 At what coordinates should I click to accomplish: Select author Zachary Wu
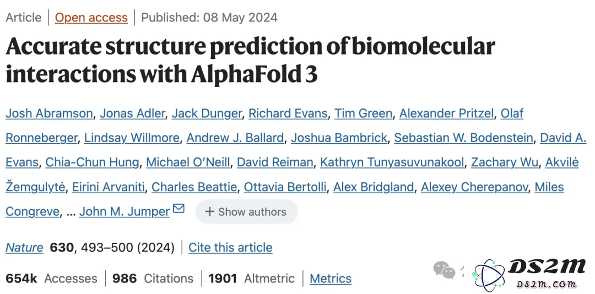point(504,162)
